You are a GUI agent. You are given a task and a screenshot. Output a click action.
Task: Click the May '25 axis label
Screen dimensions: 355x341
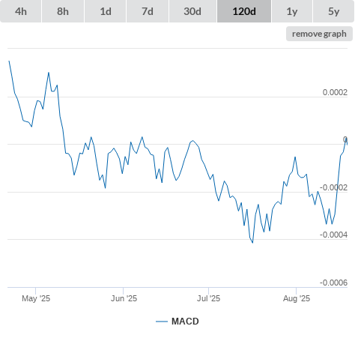[36, 298]
